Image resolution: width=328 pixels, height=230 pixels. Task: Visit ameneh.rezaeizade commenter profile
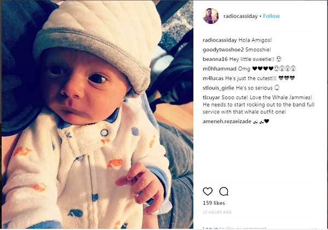227,122
